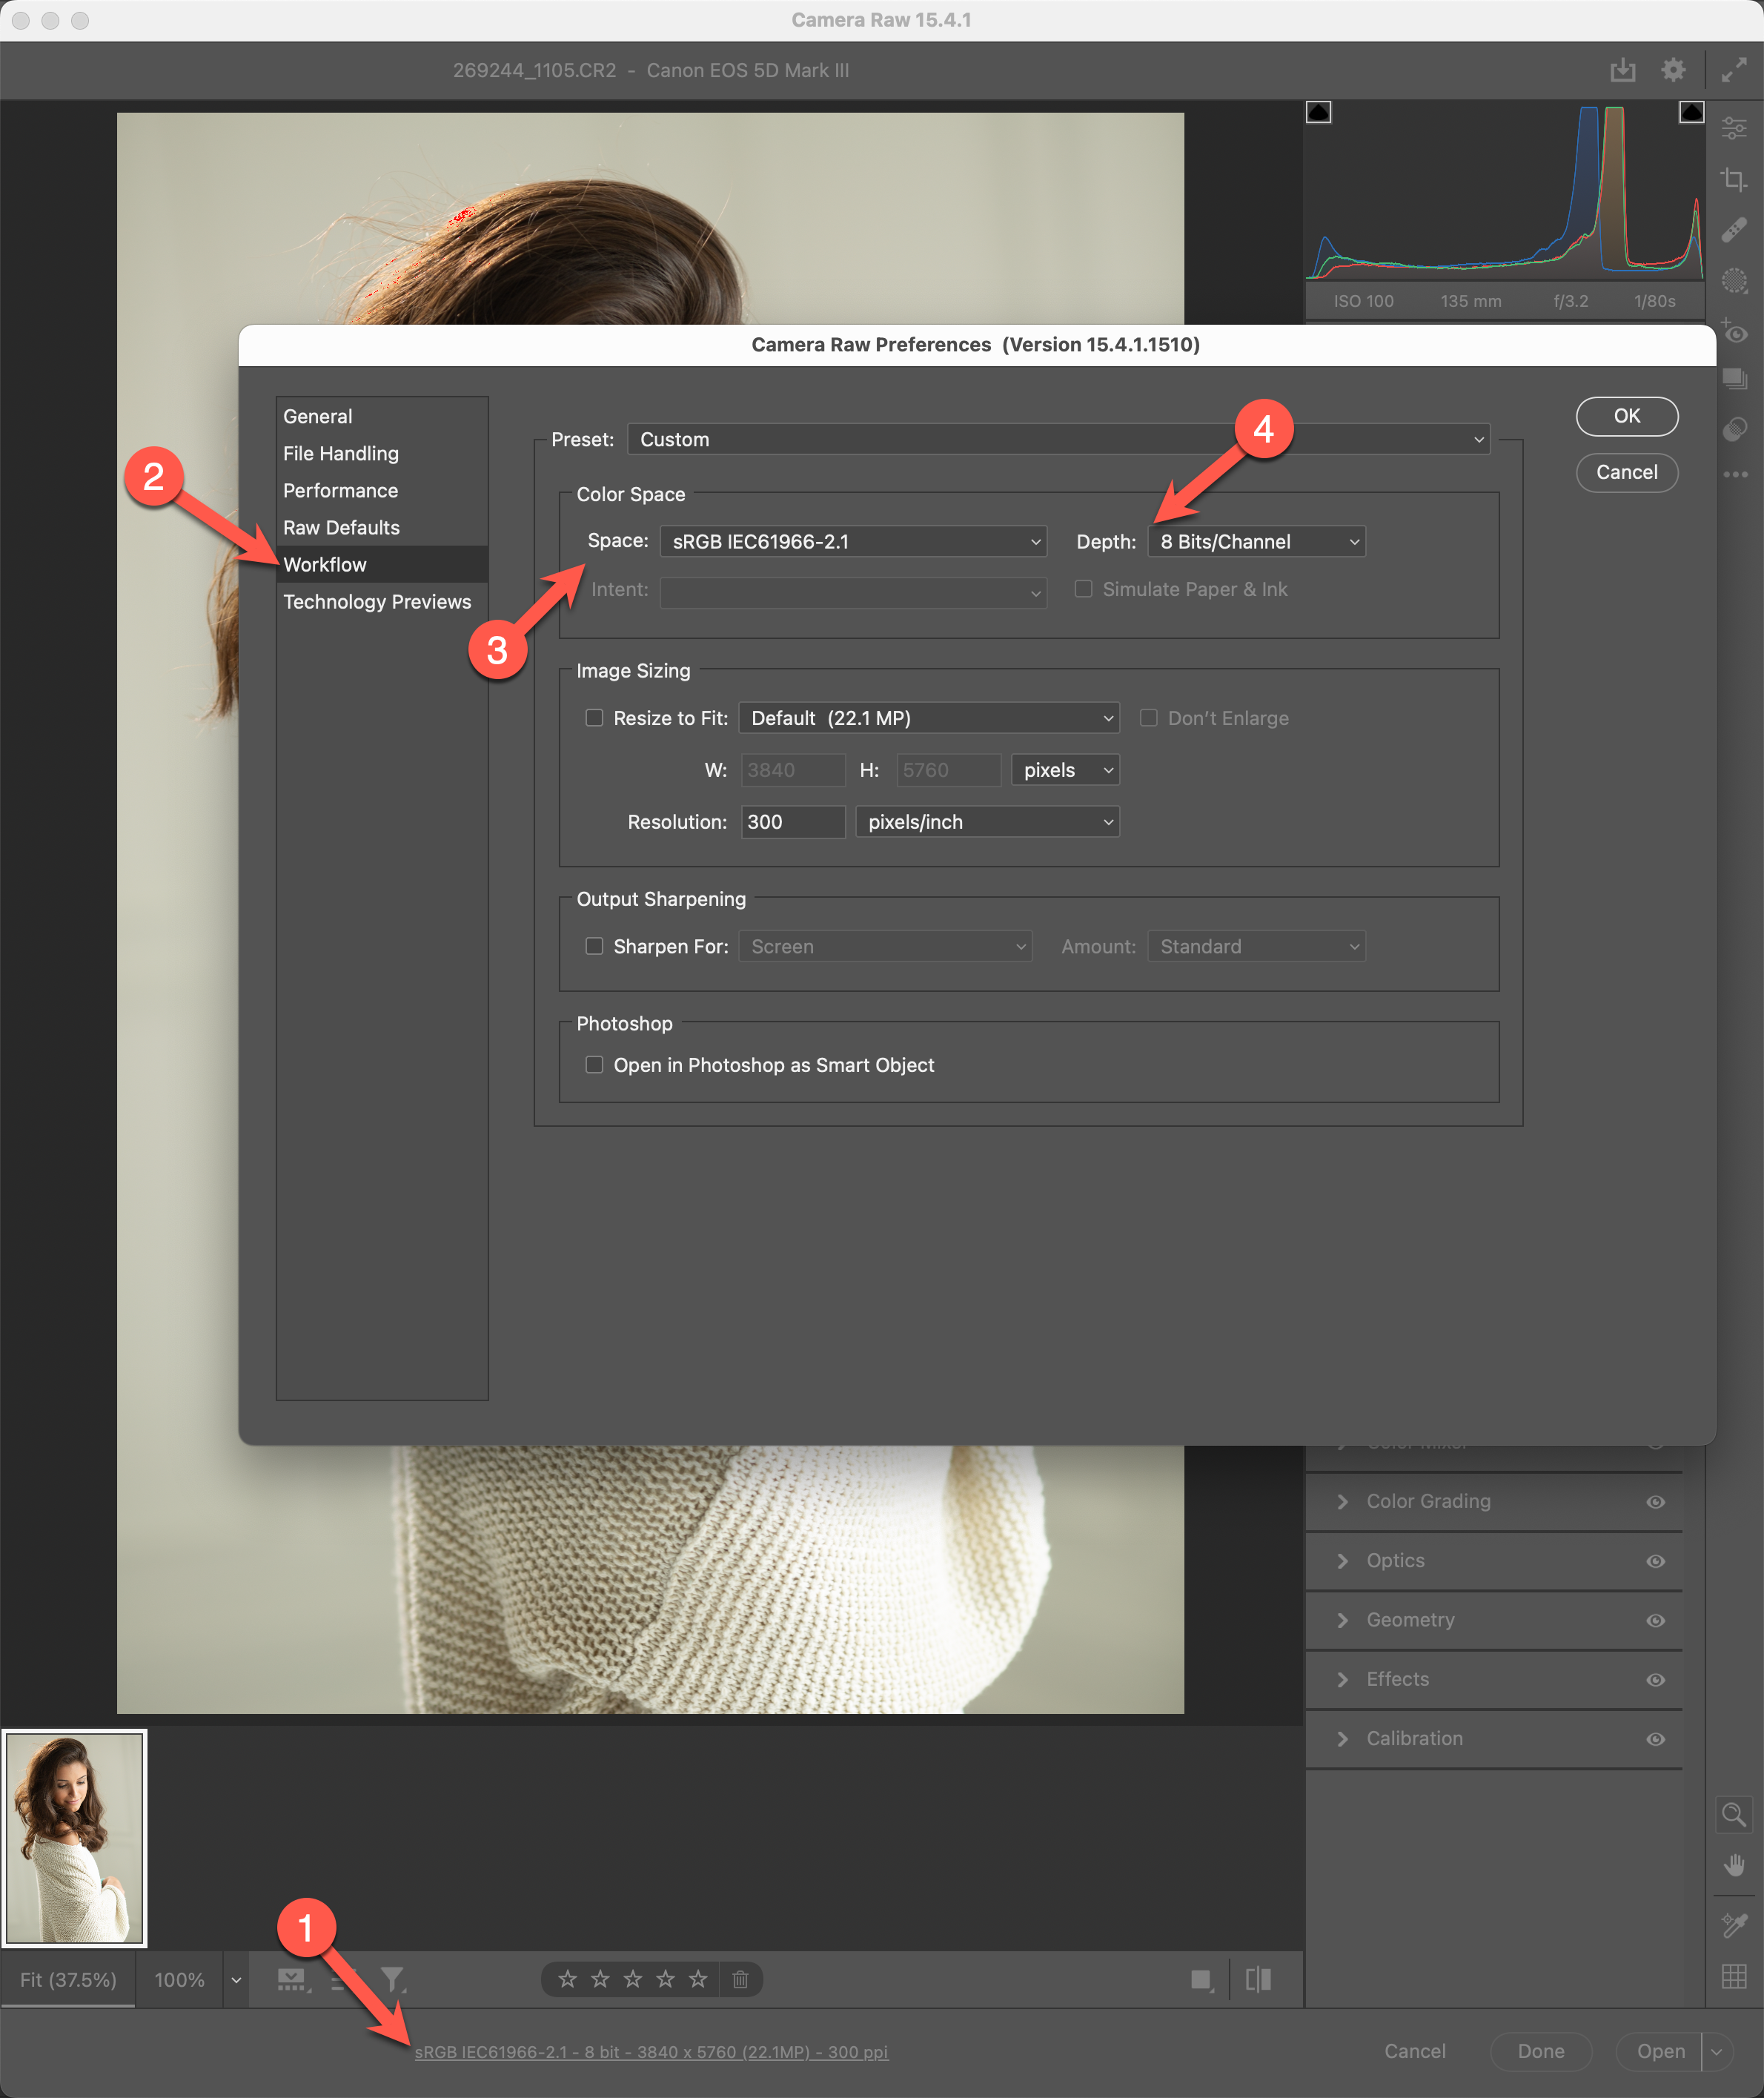1764x2098 pixels.
Task: Toggle before/after view icon
Action: pos(1258,1979)
